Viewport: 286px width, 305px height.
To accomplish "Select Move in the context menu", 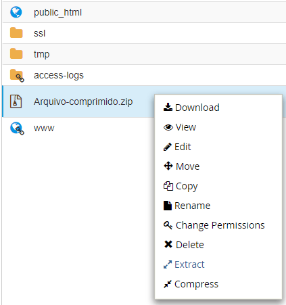I will tap(182, 166).
